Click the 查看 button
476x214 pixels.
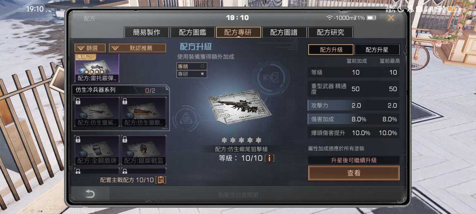pos(353,173)
